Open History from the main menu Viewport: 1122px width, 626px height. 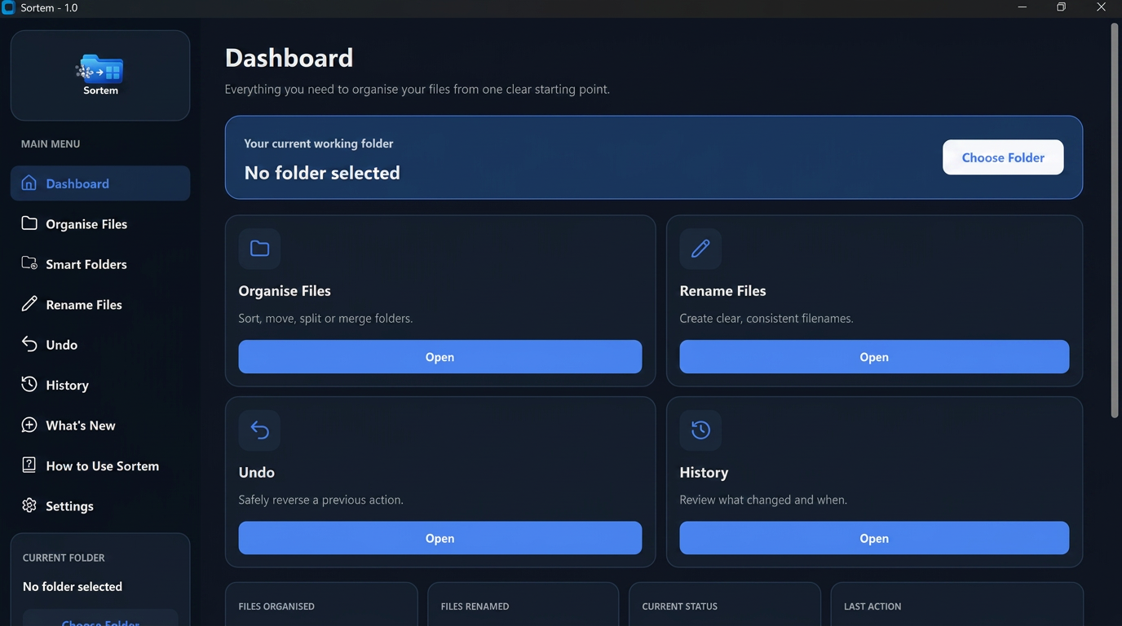coord(100,385)
